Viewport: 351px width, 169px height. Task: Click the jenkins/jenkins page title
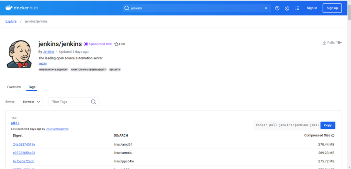click(x=60, y=44)
